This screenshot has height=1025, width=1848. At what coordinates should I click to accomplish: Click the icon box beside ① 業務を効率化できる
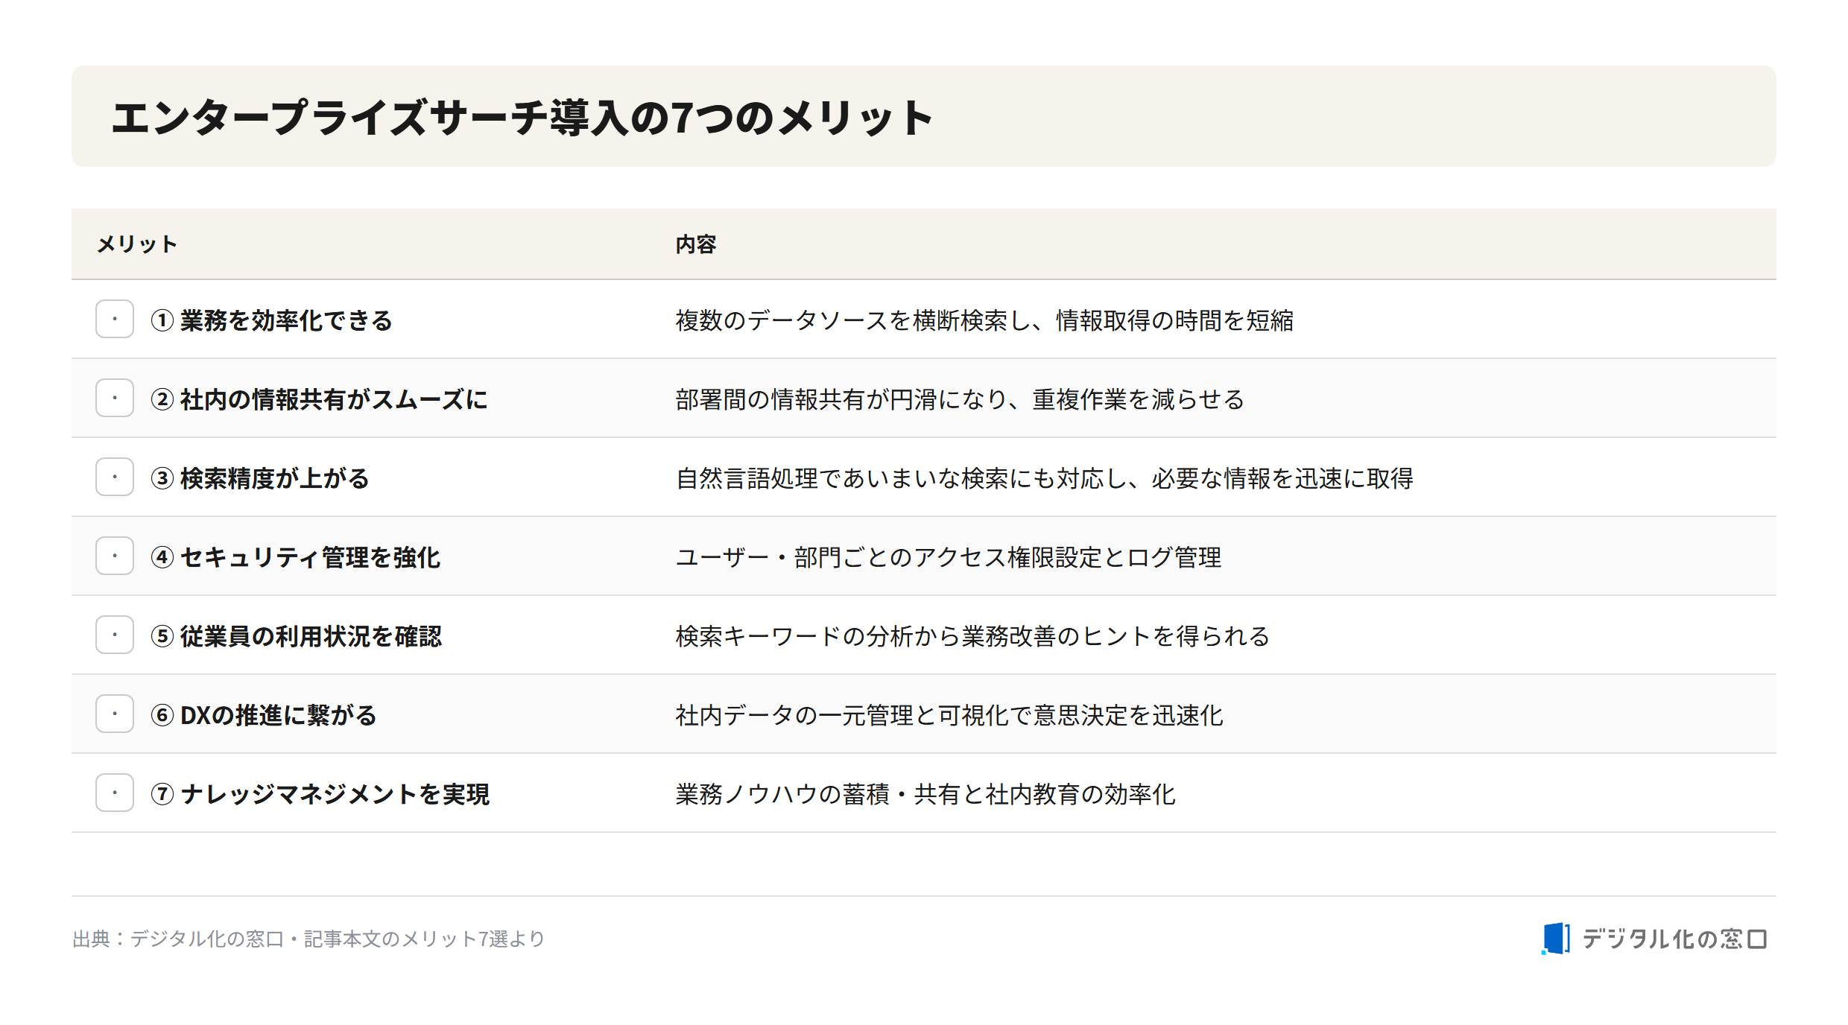[115, 319]
